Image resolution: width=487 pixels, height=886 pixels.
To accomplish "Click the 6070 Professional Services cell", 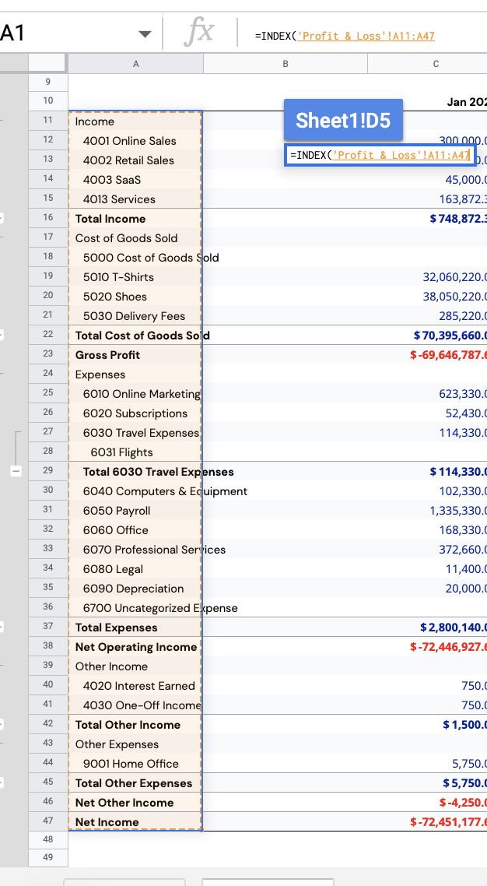I will pos(135,549).
